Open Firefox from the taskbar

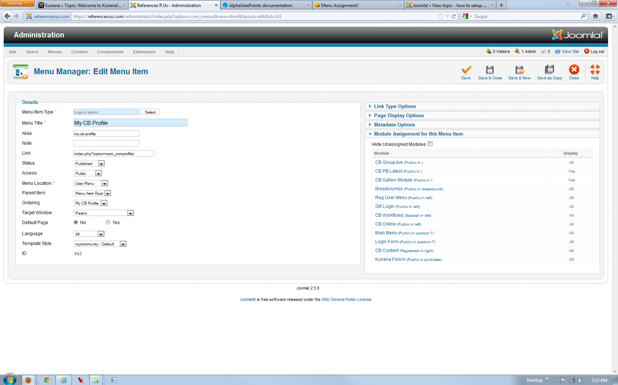[28, 380]
